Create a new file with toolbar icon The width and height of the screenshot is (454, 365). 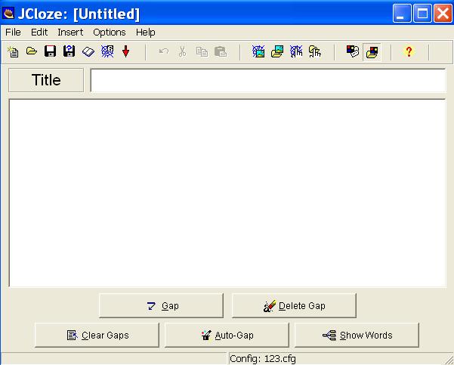pyautogui.click(x=13, y=52)
